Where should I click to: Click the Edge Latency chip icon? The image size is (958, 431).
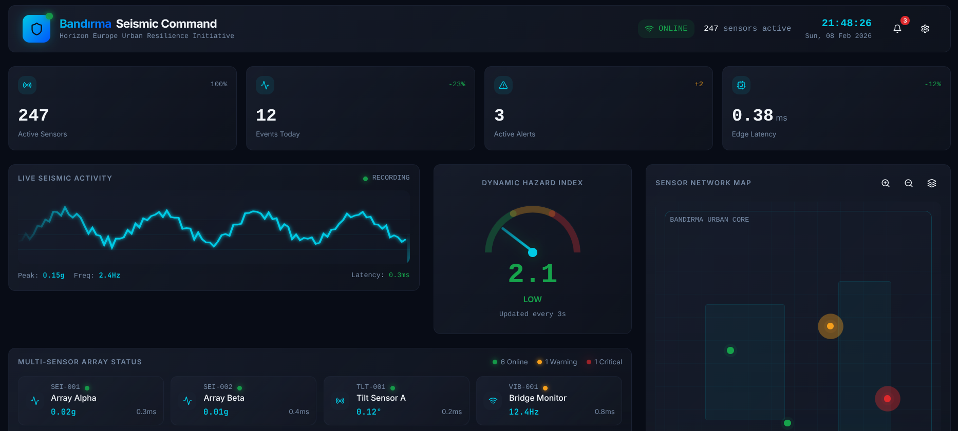pos(741,85)
